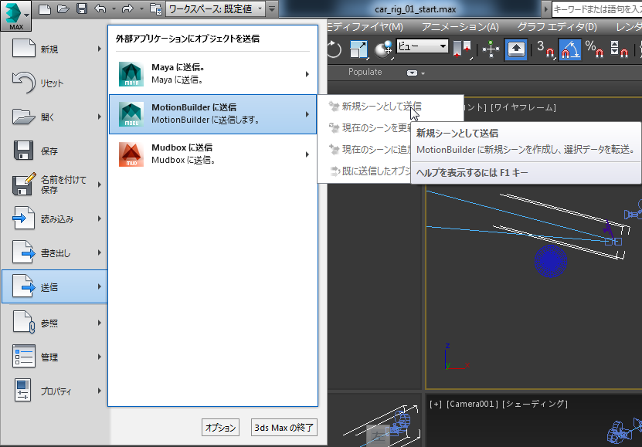Open the Workspace selector dropdown
Viewport: 642px width, 447px height.
coord(216,9)
